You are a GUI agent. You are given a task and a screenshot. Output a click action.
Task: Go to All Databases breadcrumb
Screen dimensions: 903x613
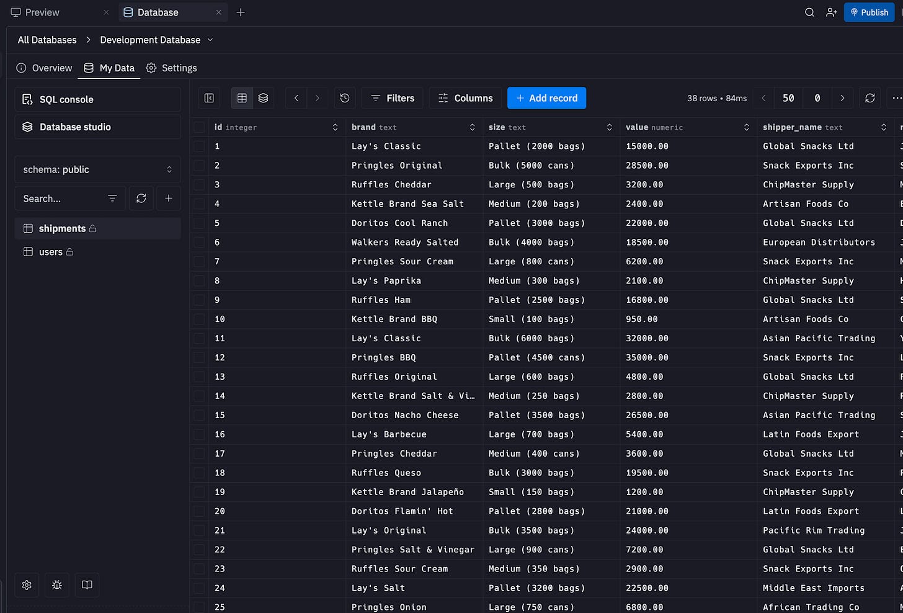47,40
